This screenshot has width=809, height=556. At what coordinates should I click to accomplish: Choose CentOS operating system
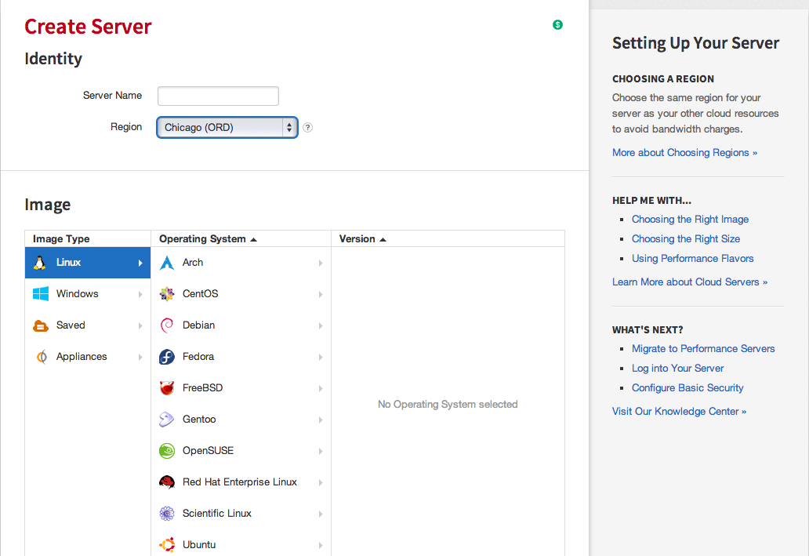241,294
